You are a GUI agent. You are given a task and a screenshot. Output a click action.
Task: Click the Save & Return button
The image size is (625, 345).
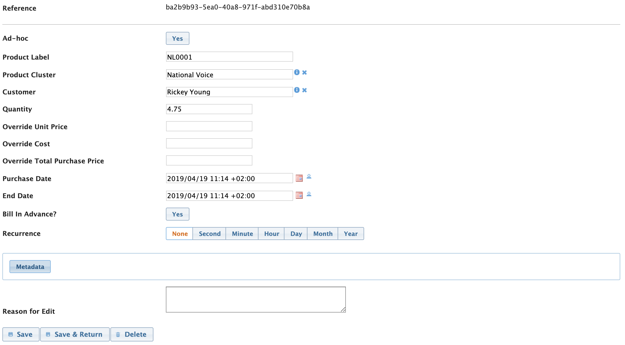click(75, 334)
